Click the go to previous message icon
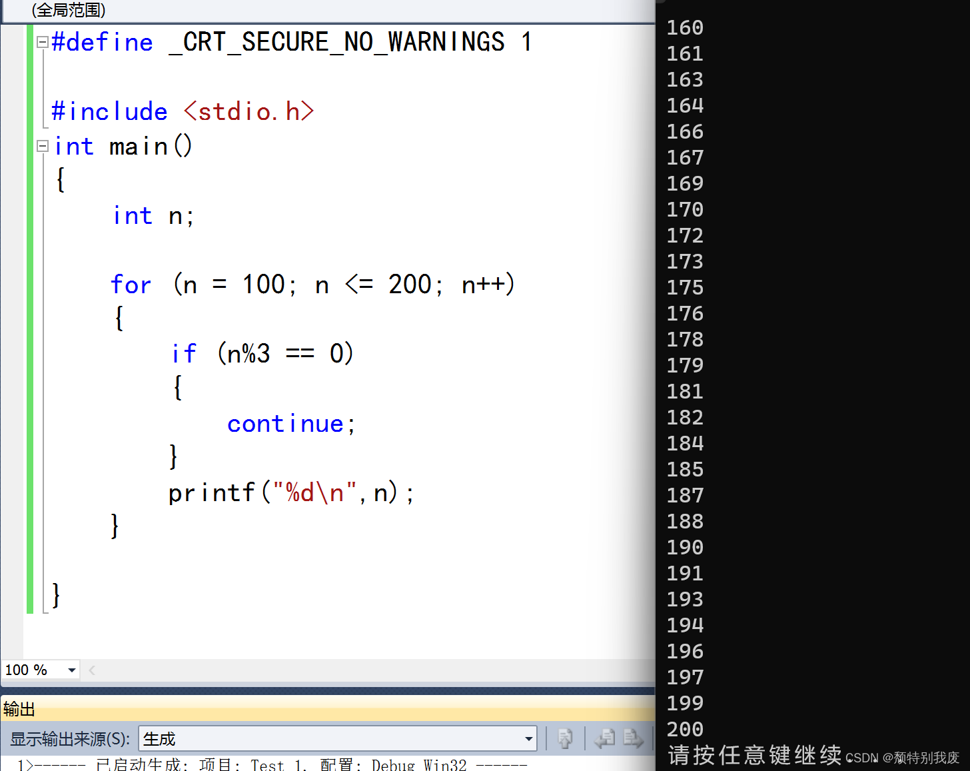The width and height of the screenshot is (970, 771). coord(605,738)
